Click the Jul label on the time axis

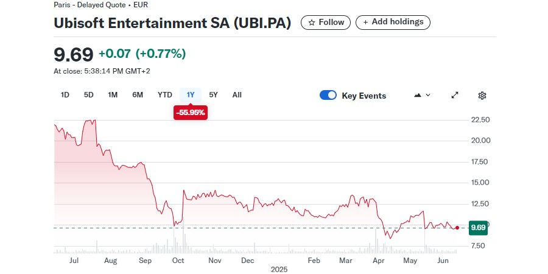74,261
